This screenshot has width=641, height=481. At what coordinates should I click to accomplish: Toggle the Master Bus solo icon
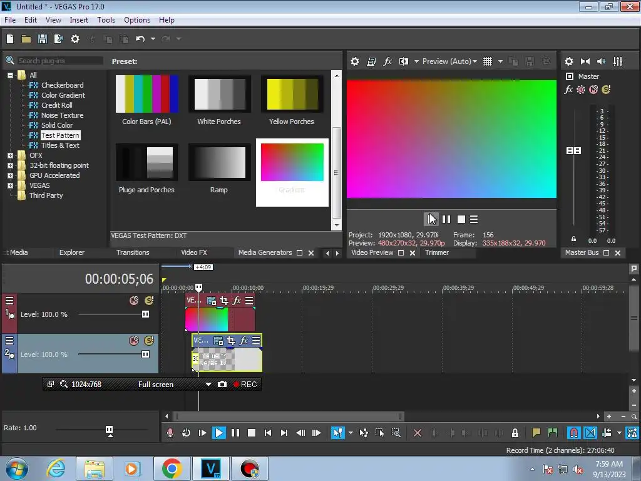click(606, 89)
